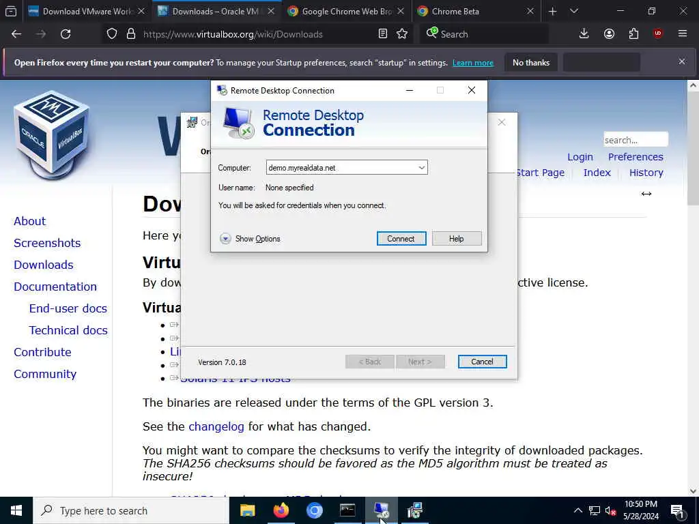Open the Community sidebar link
The height and width of the screenshot is (524, 699).
(45, 374)
